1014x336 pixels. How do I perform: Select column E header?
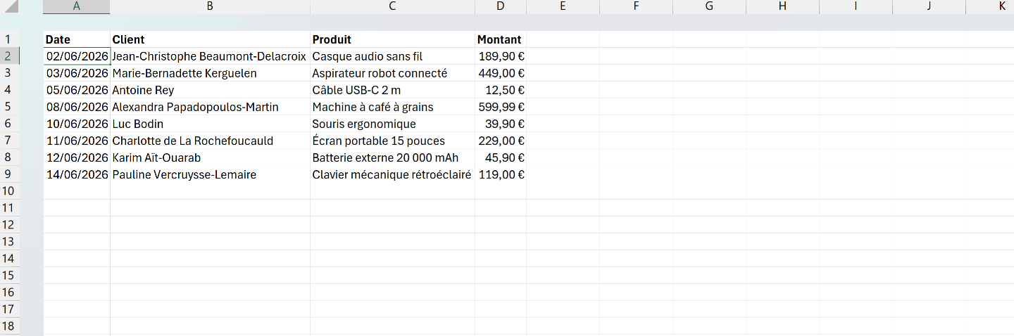[x=563, y=6]
